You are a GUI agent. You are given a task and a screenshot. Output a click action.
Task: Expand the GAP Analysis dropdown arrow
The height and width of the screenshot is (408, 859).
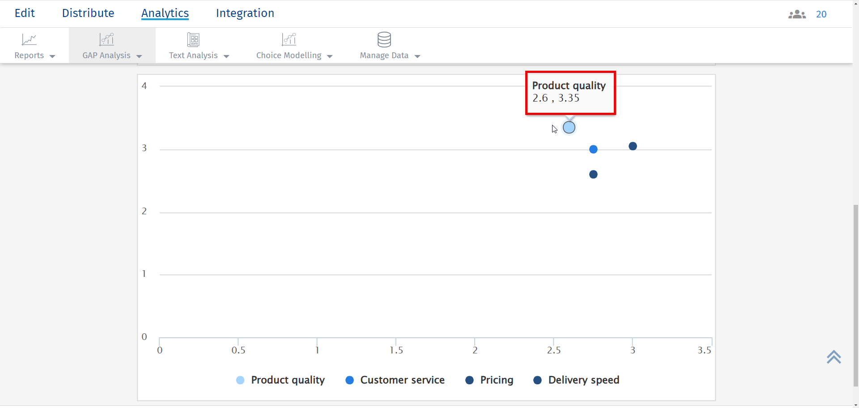coord(139,56)
